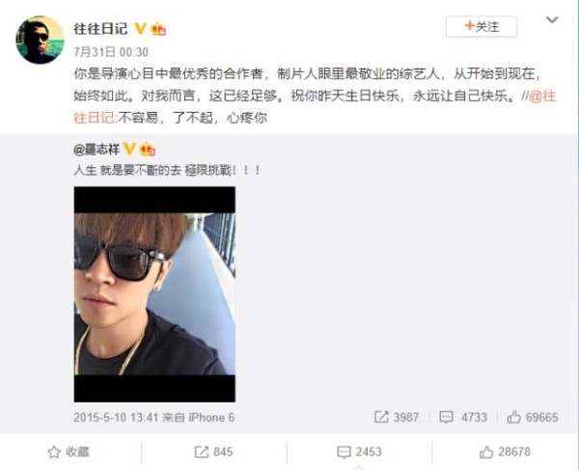Viewport: 579px width, 470px height.
Task: Toggle 收藏 star to favorite this post
Action: coord(69,452)
